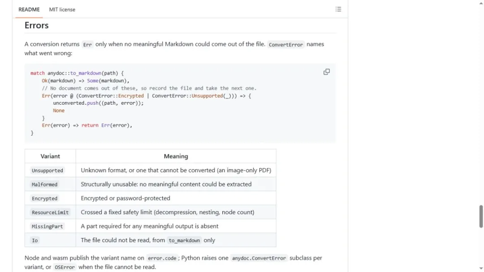The height and width of the screenshot is (272, 484).
Task: Click 'match anydoc::to_markdown(path)' code line
Action: [77, 73]
